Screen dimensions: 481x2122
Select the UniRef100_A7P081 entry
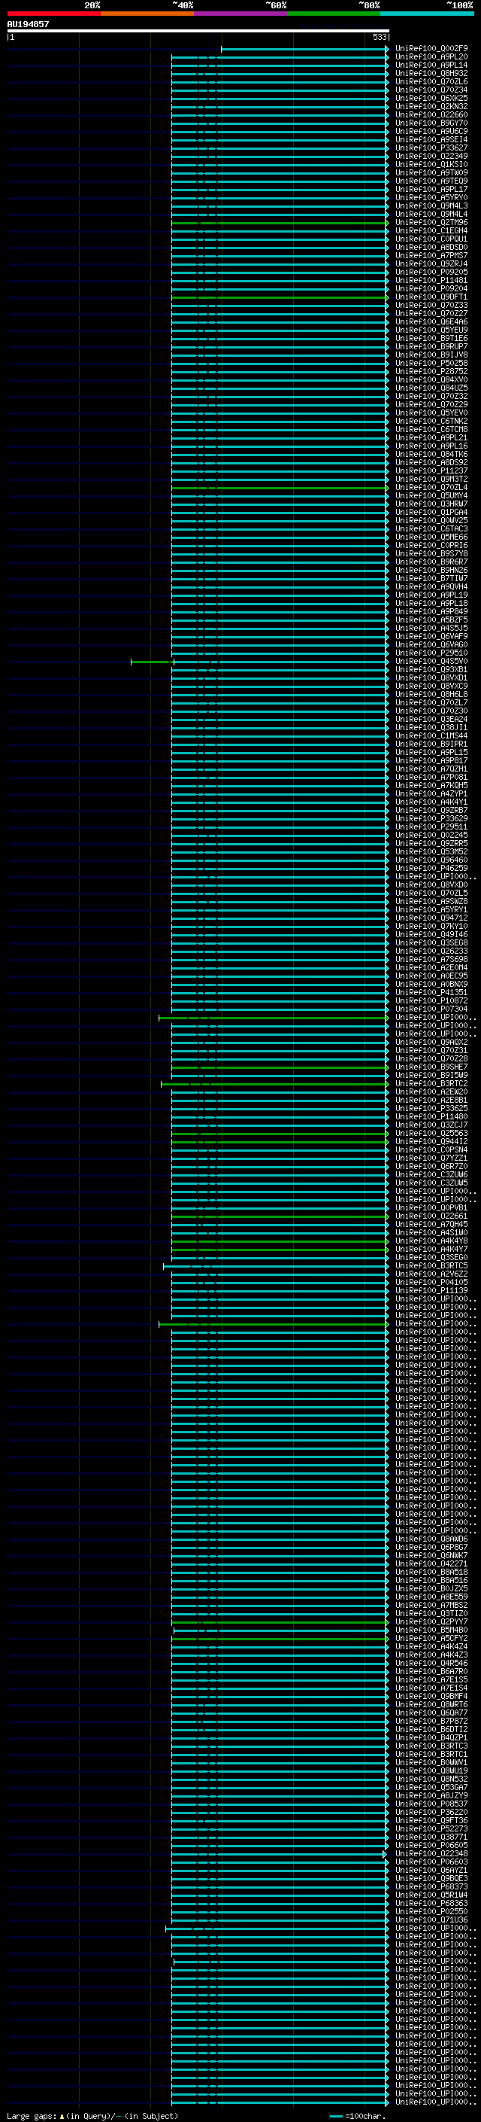point(431,777)
